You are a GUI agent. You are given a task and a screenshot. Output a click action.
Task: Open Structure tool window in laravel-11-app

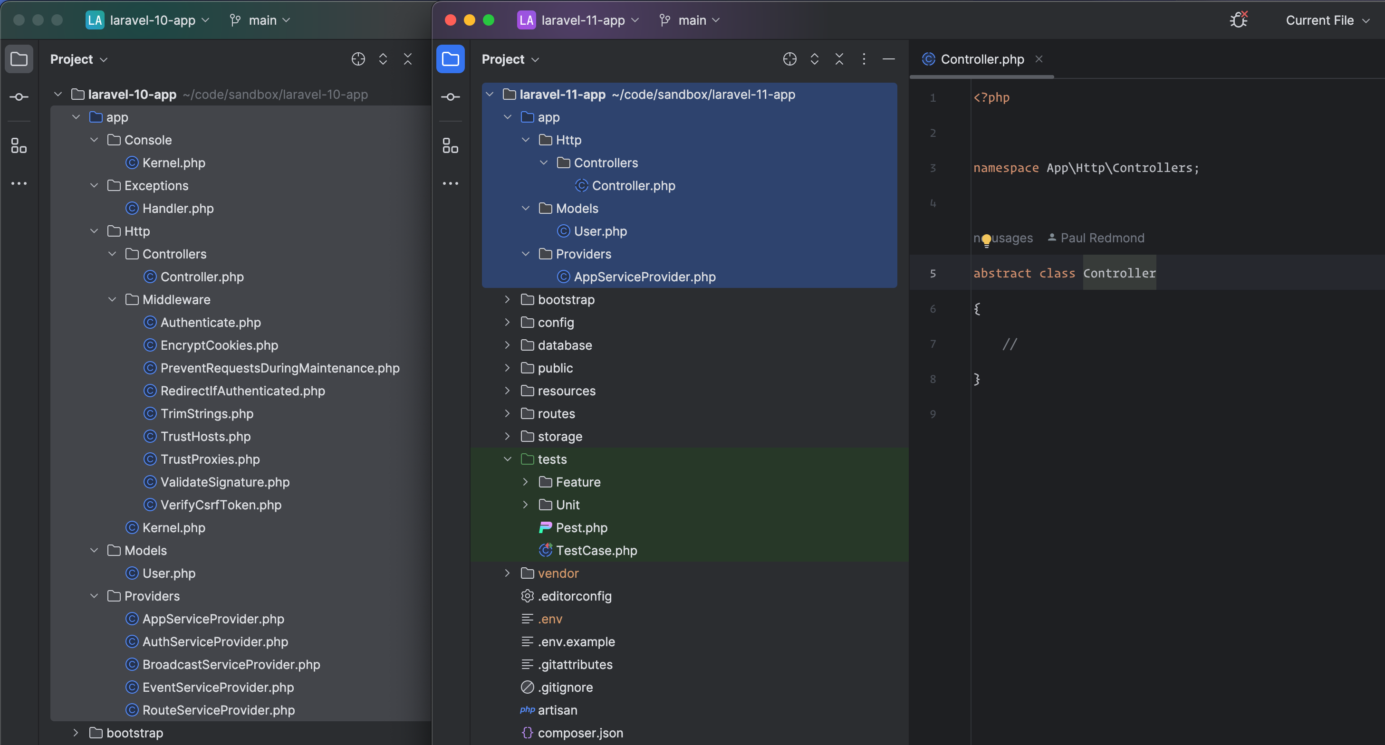[x=450, y=146]
